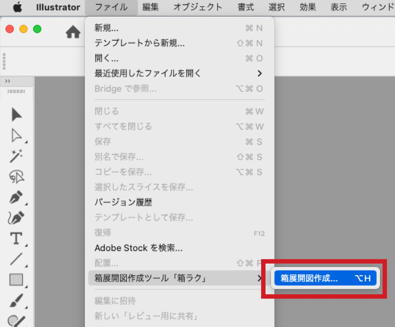Image resolution: width=395 pixels, height=327 pixels.
Task: Open the オブジェクト menu
Action: (198, 7)
